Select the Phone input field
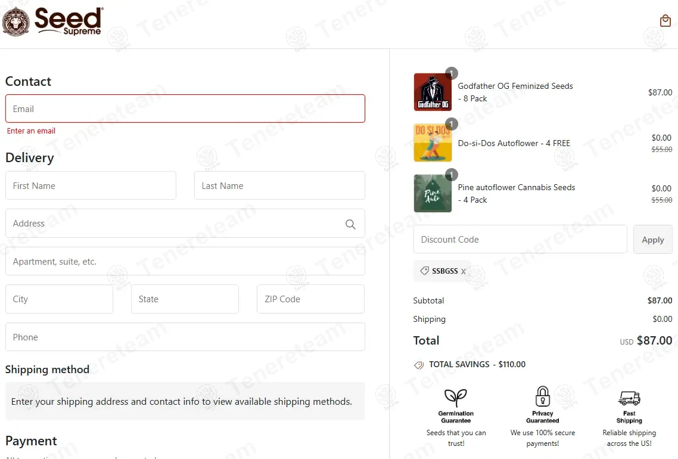Viewport: 678px width, 459px height. pos(185,337)
